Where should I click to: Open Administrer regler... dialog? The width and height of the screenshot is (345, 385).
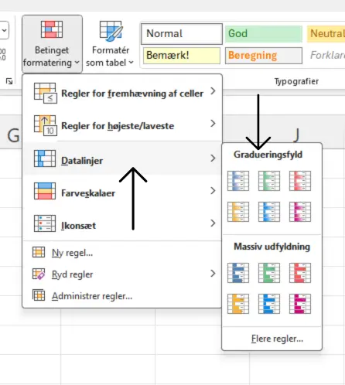(x=123, y=296)
